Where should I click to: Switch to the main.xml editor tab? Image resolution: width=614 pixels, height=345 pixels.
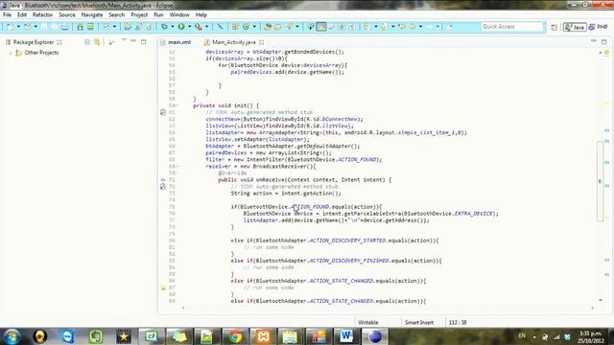click(176, 42)
